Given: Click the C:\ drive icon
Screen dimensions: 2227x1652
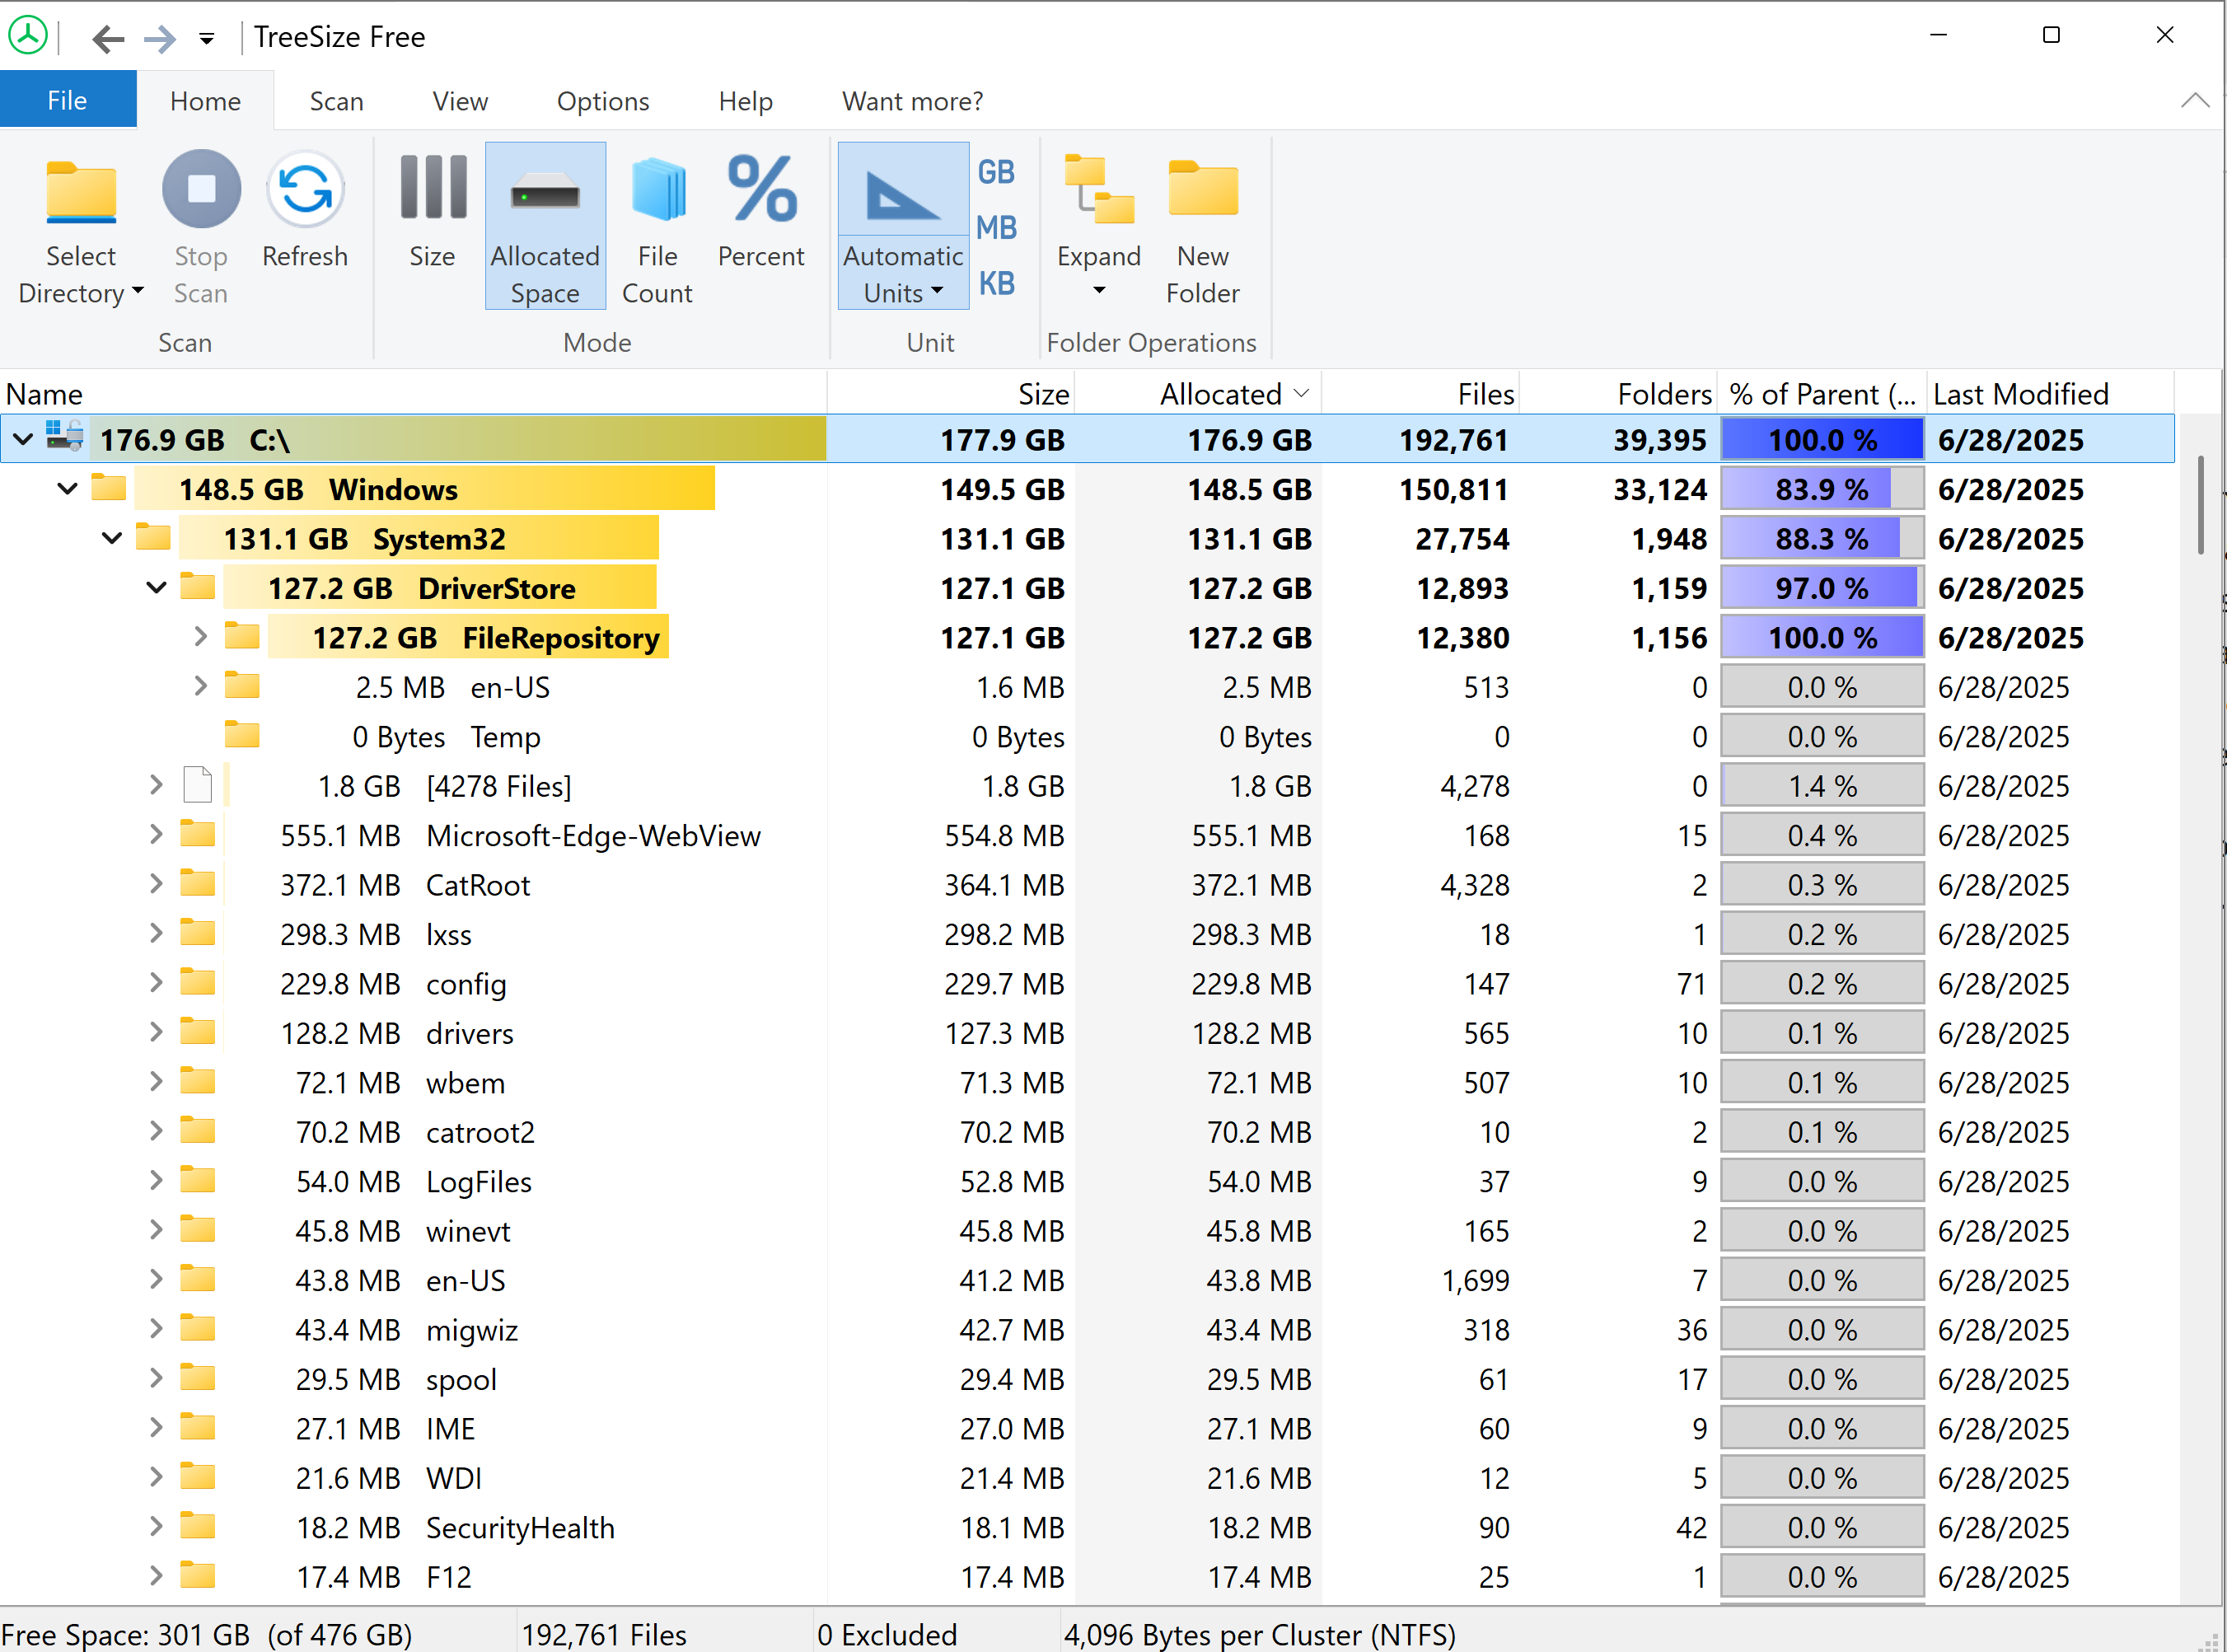Looking at the screenshot, I should click(x=65, y=436).
